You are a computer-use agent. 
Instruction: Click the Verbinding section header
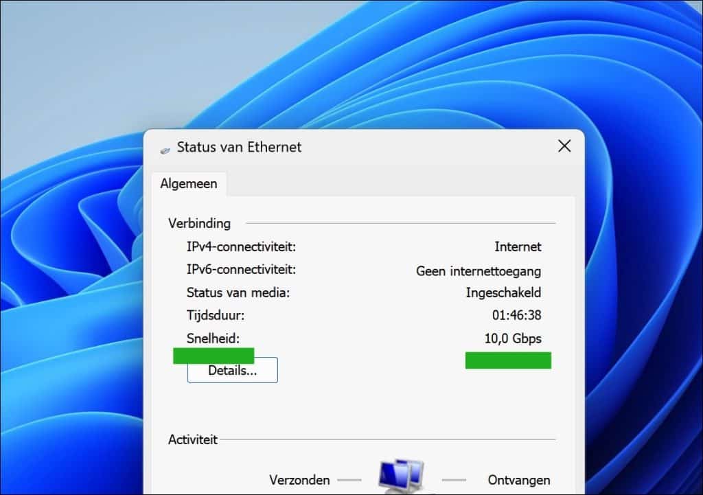(x=198, y=223)
